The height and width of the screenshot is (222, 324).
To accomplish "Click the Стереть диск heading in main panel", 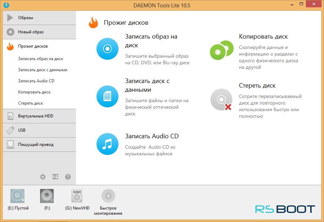I will pyautogui.click(x=257, y=85).
